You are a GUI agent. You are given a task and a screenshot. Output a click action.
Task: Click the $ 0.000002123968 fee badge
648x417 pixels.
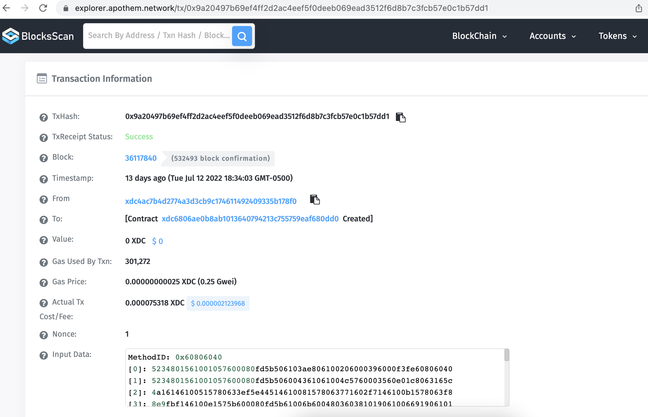pyautogui.click(x=218, y=303)
